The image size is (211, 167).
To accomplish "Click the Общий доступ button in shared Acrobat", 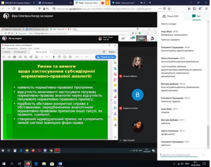I will [105, 57].
